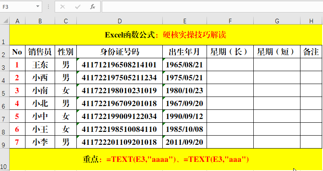Select the cell with name '小北'
Image resolution: width=323 pixels, height=171 pixels.
pos(40,103)
